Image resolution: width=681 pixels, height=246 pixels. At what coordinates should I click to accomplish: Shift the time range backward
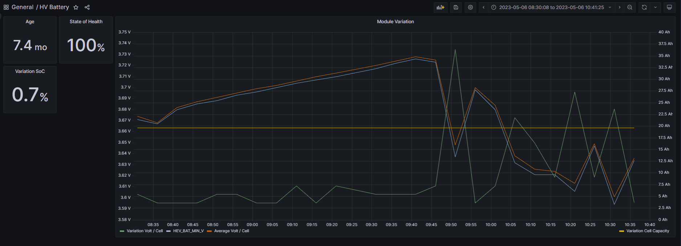click(484, 7)
